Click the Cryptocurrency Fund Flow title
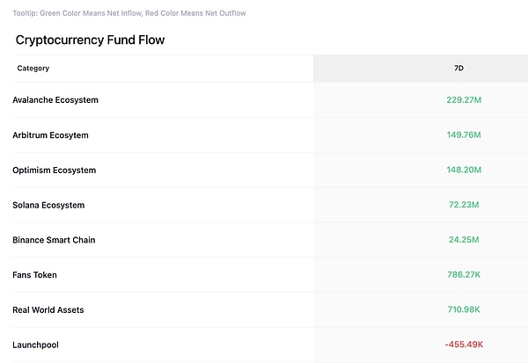This screenshot has height=363, width=528. pyautogui.click(x=90, y=40)
